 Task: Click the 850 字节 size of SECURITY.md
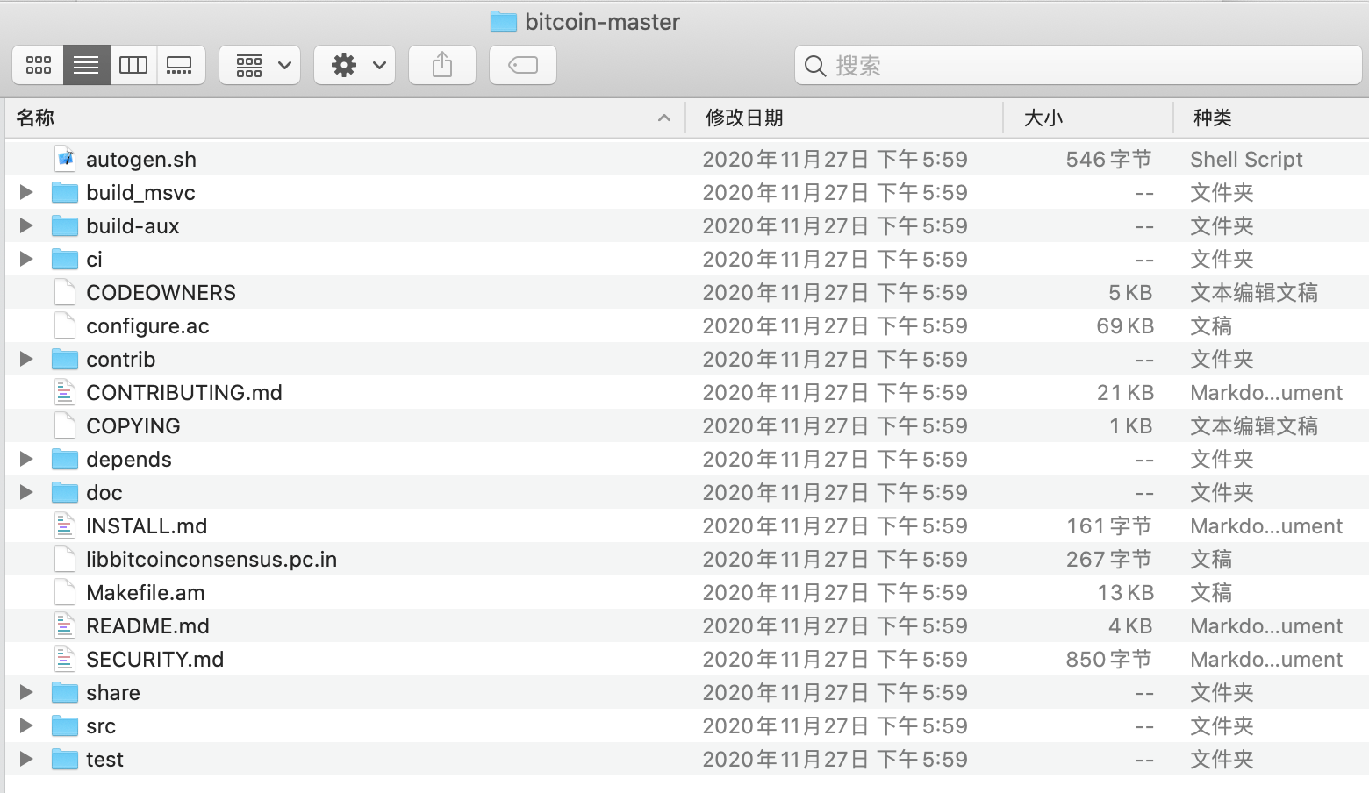click(1109, 659)
